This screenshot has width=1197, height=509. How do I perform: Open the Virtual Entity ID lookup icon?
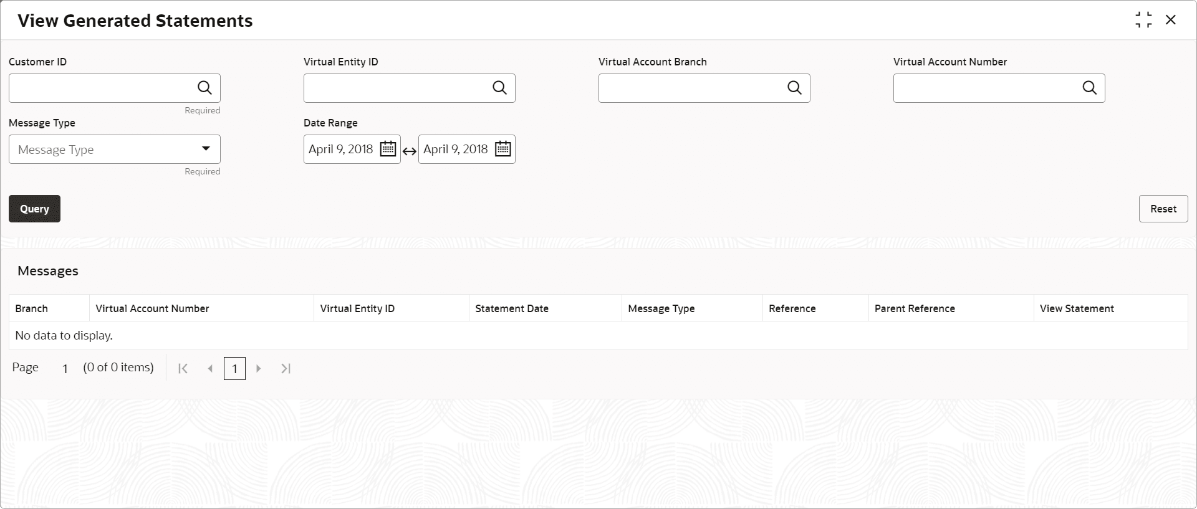pos(499,88)
